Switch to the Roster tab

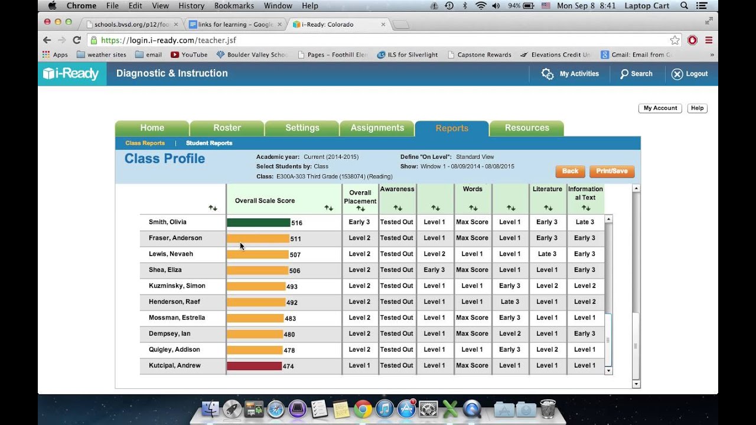227,128
